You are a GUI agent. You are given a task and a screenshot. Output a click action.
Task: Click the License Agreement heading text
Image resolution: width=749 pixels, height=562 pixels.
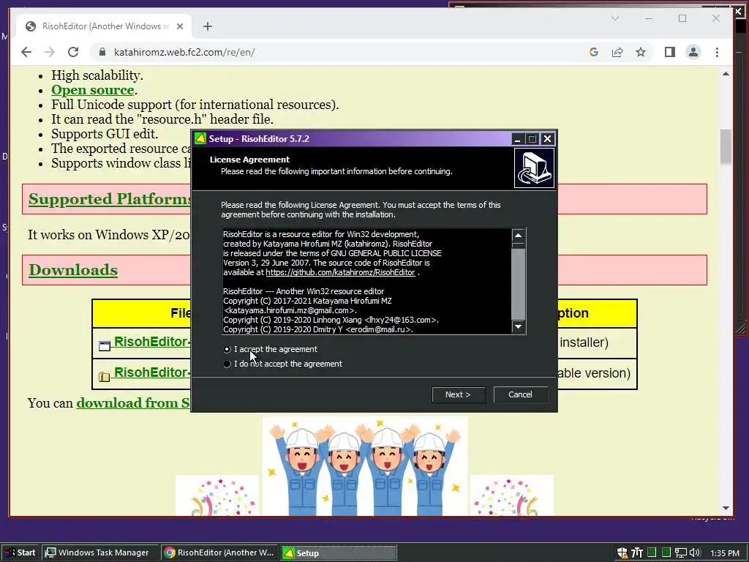coord(250,160)
